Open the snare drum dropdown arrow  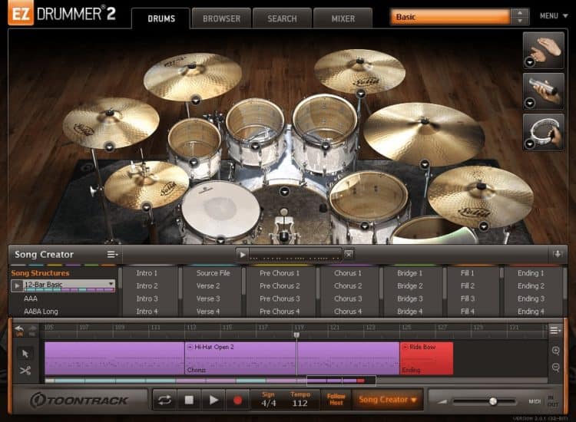tap(220, 240)
